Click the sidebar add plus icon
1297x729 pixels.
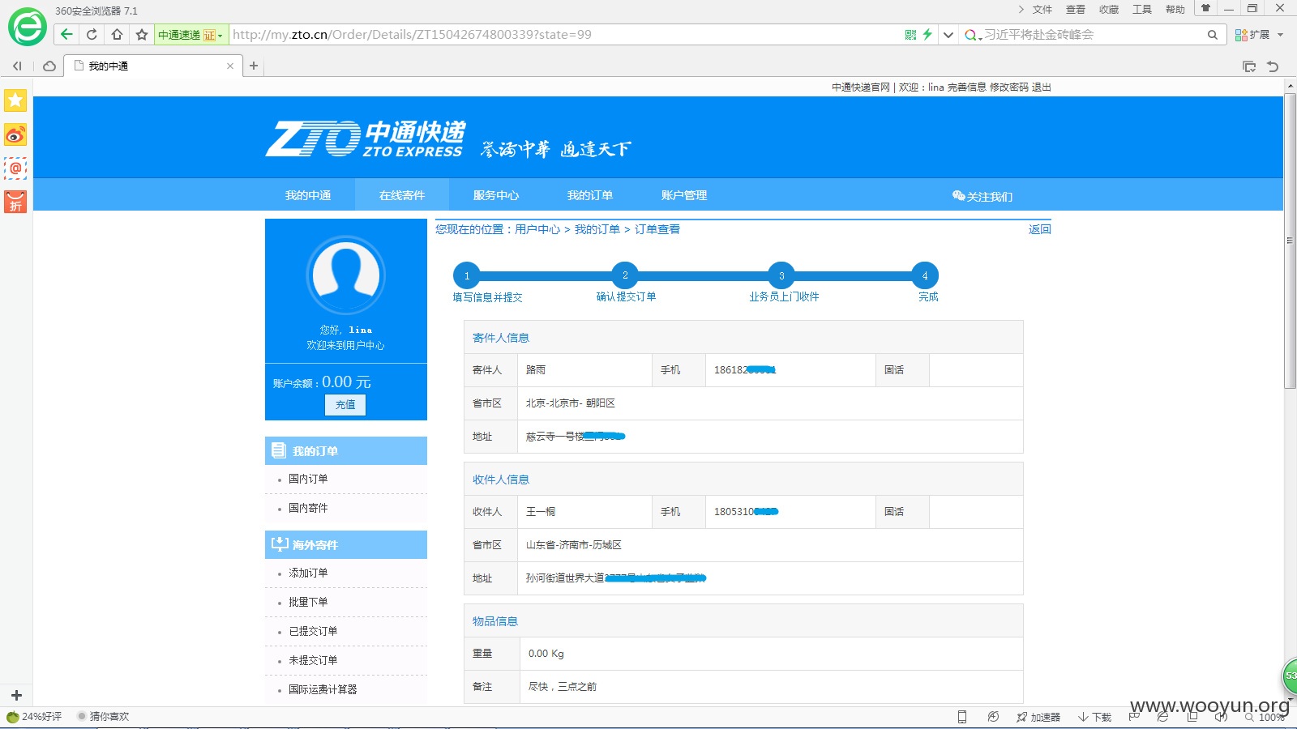click(x=16, y=695)
